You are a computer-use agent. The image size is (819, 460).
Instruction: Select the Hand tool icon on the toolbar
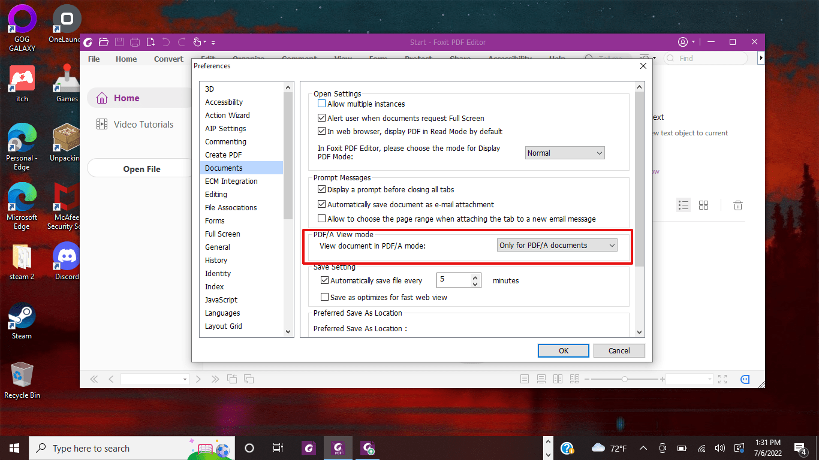(198, 42)
